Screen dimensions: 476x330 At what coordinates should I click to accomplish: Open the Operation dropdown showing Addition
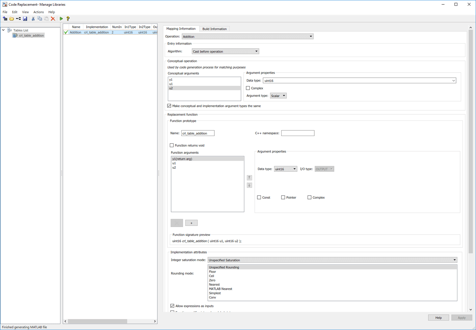(x=247, y=36)
